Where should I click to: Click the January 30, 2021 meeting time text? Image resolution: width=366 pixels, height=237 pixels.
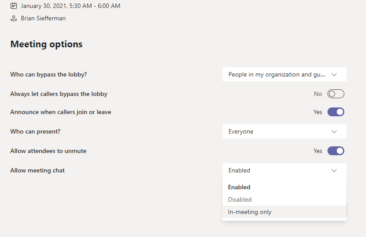70,6
